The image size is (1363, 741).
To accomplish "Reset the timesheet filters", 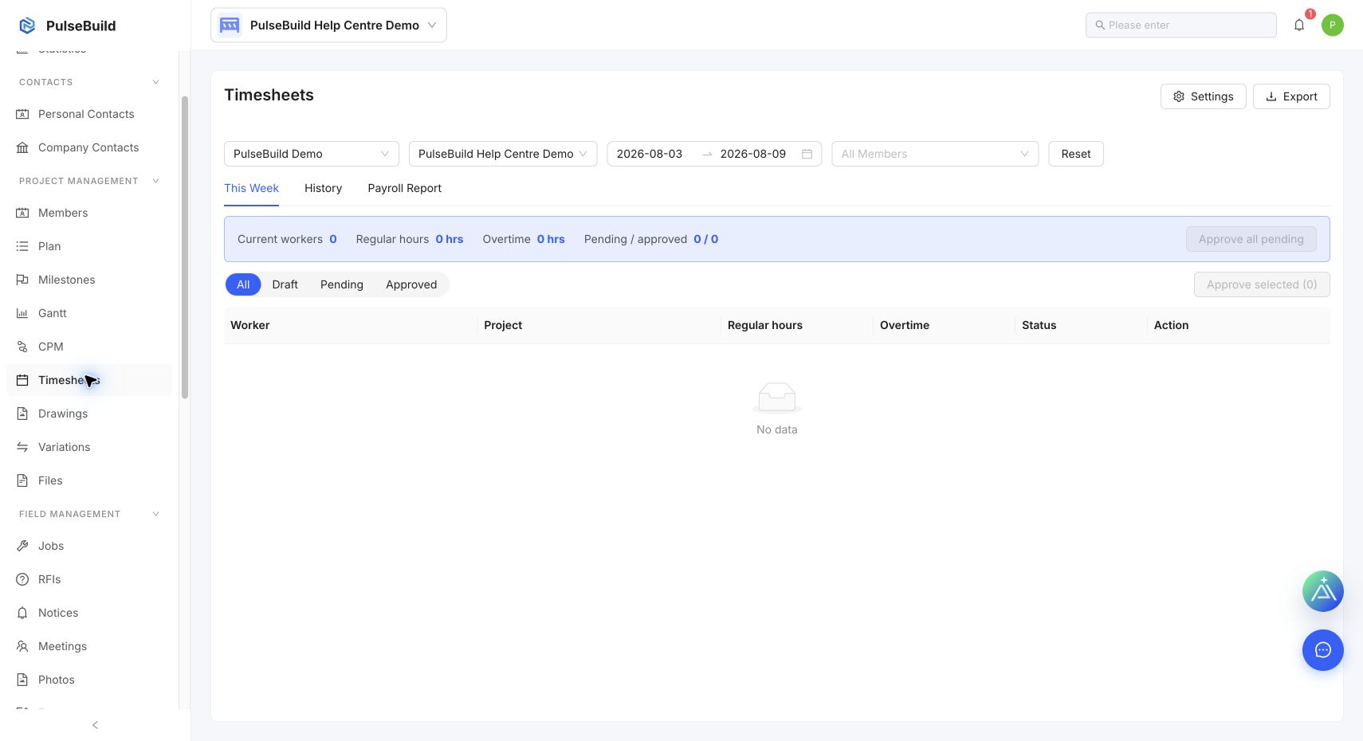I will [x=1076, y=154].
